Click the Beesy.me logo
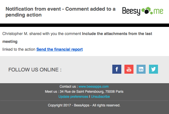The width and height of the screenshot is (169, 114). (143, 11)
